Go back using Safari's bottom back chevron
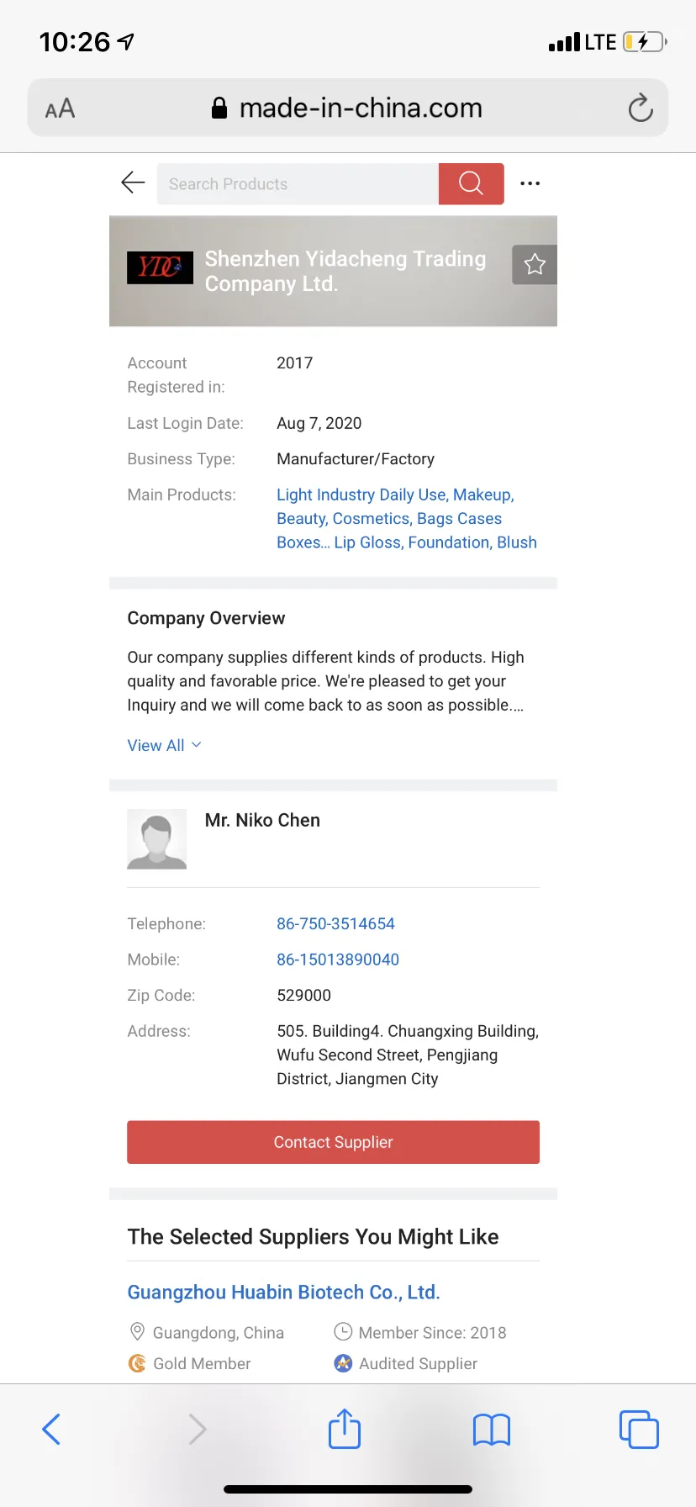 point(51,1429)
